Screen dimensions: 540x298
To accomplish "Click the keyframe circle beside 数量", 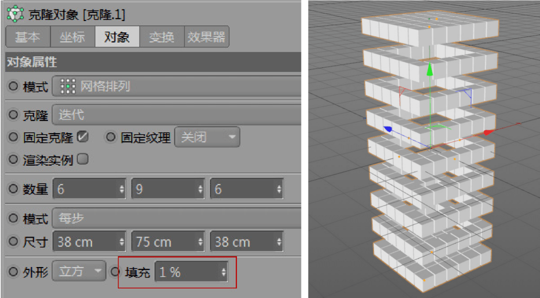I will (13, 188).
